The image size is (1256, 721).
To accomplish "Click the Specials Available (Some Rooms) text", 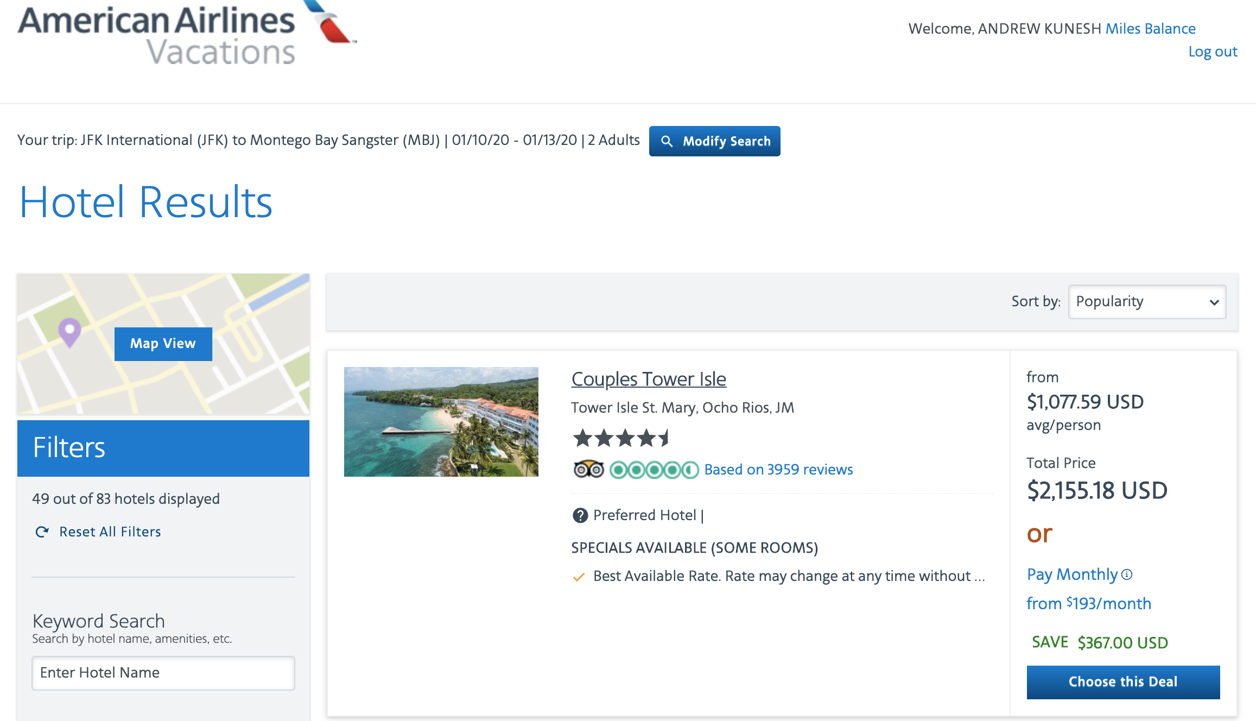I will click(694, 548).
